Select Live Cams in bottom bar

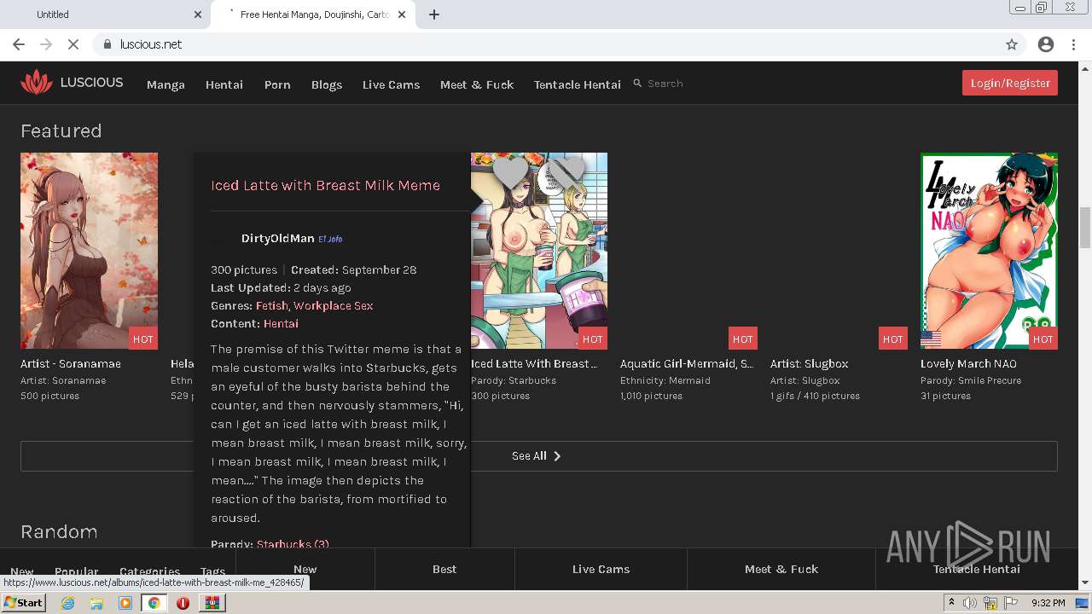tap(601, 569)
